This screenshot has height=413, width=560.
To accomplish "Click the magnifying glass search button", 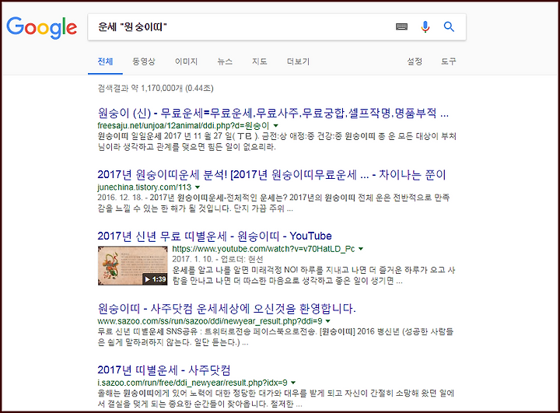I will tap(449, 26).
